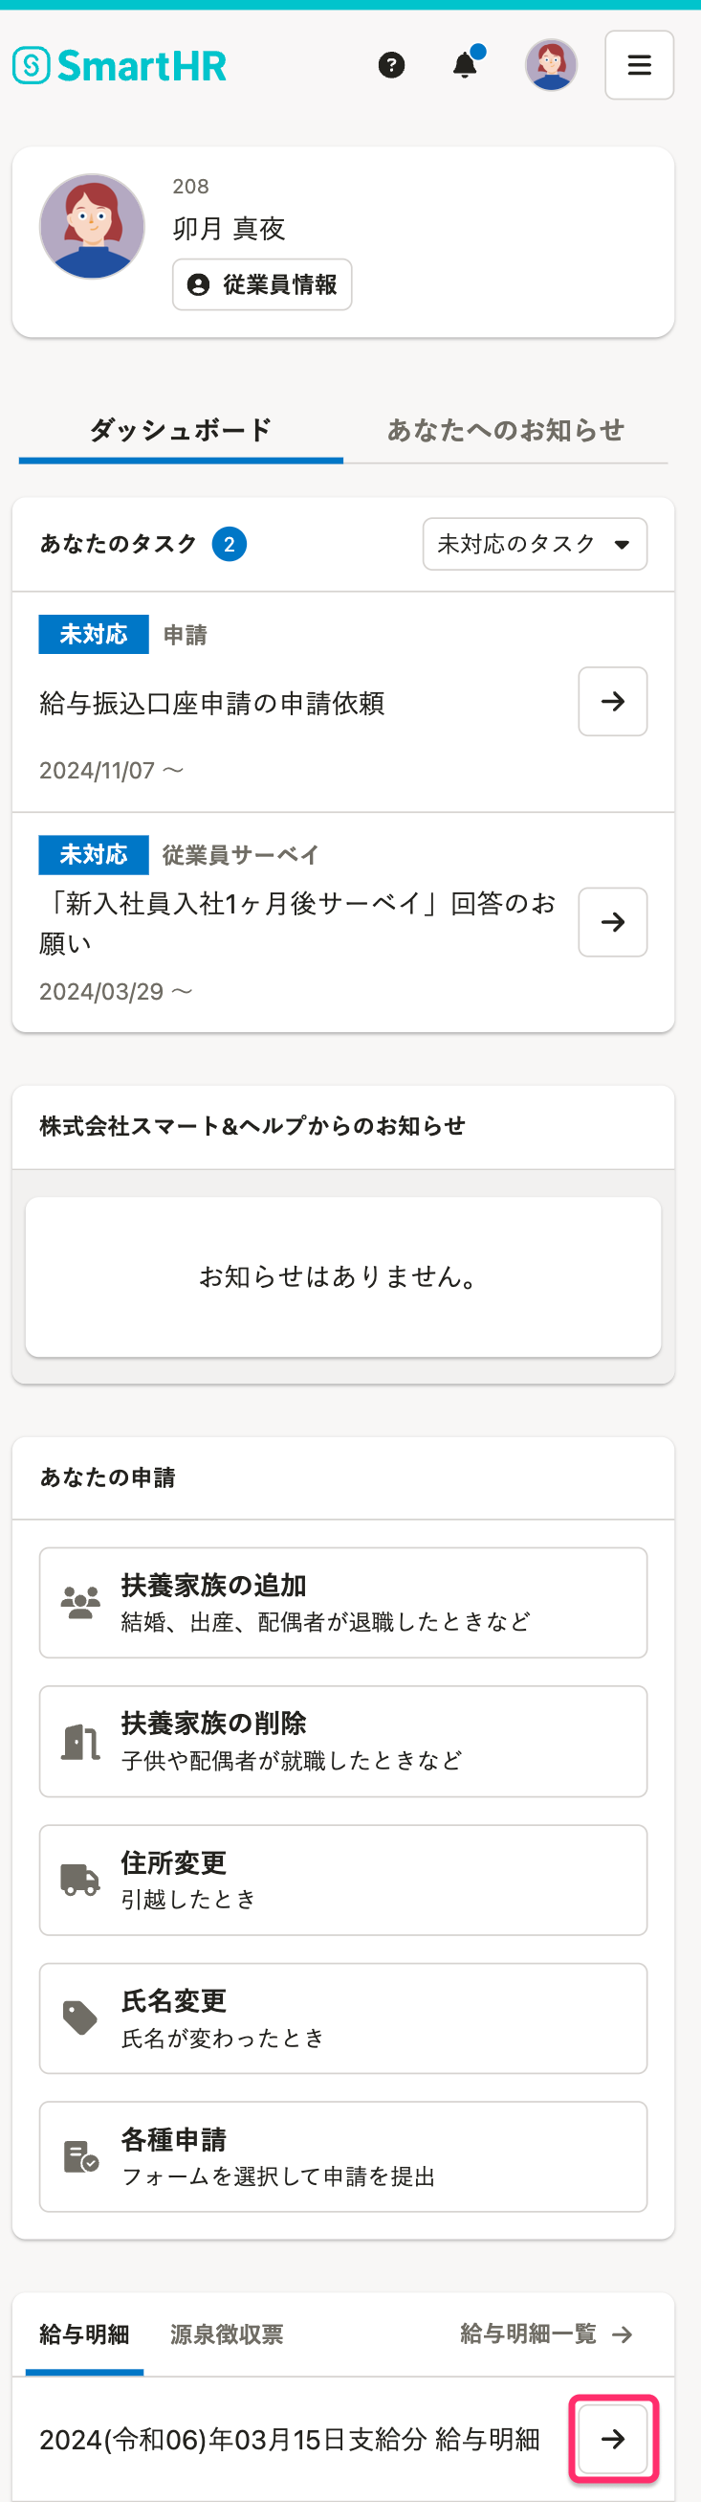
Task: Open the 給与明細一覧 link
Action: tap(545, 2334)
